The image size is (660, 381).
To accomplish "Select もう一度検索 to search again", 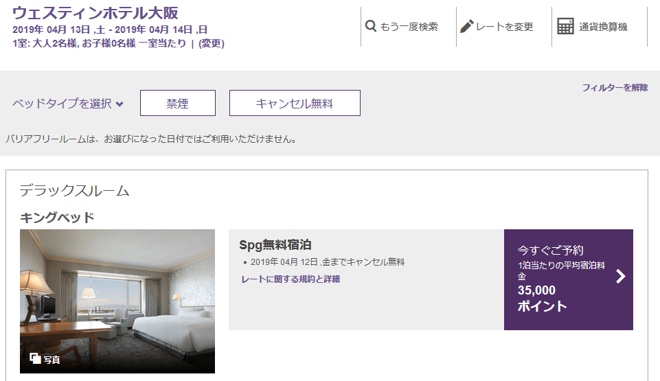I will point(409,27).
